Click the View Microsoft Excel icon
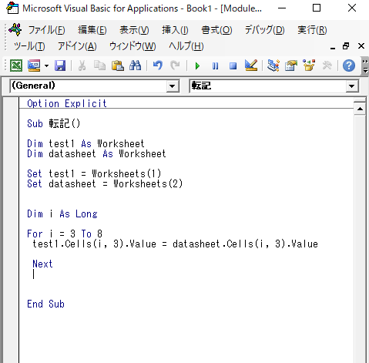Image resolution: width=369 pixels, height=363 pixels. click(x=16, y=66)
